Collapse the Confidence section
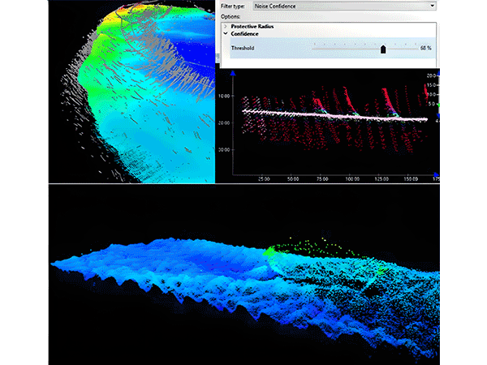 226,34
